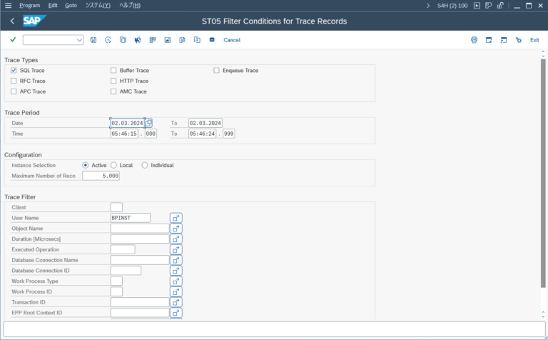Open the transaction command field dropdown
Image resolution: width=548 pixels, height=340 pixels.
pyautogui.click(x=78, y=40)
